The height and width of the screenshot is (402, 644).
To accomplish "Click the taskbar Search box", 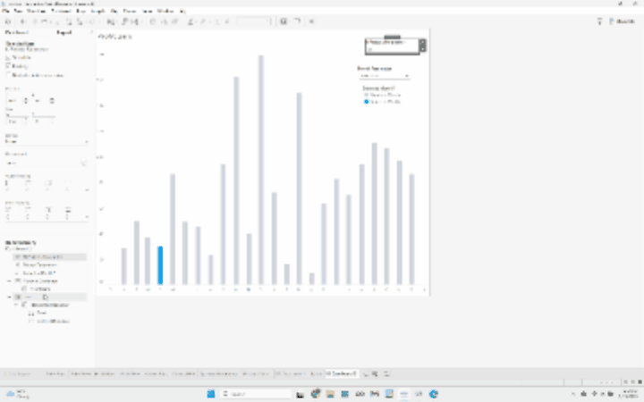I will coord(256,394).
